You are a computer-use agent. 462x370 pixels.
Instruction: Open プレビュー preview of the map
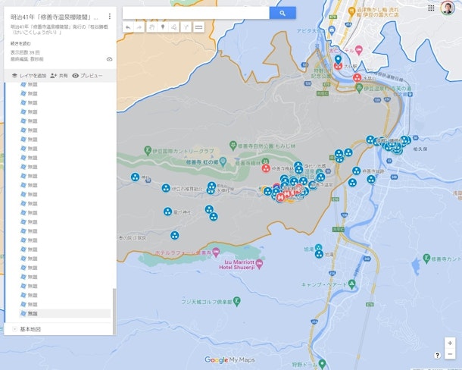(87, 76)
